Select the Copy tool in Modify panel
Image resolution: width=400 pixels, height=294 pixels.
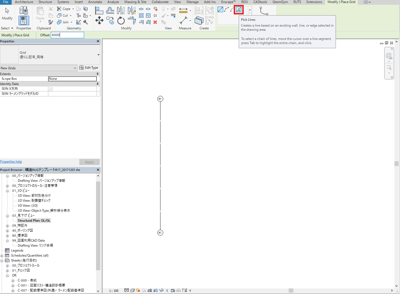pyautogui.click(x=110, y=21)
